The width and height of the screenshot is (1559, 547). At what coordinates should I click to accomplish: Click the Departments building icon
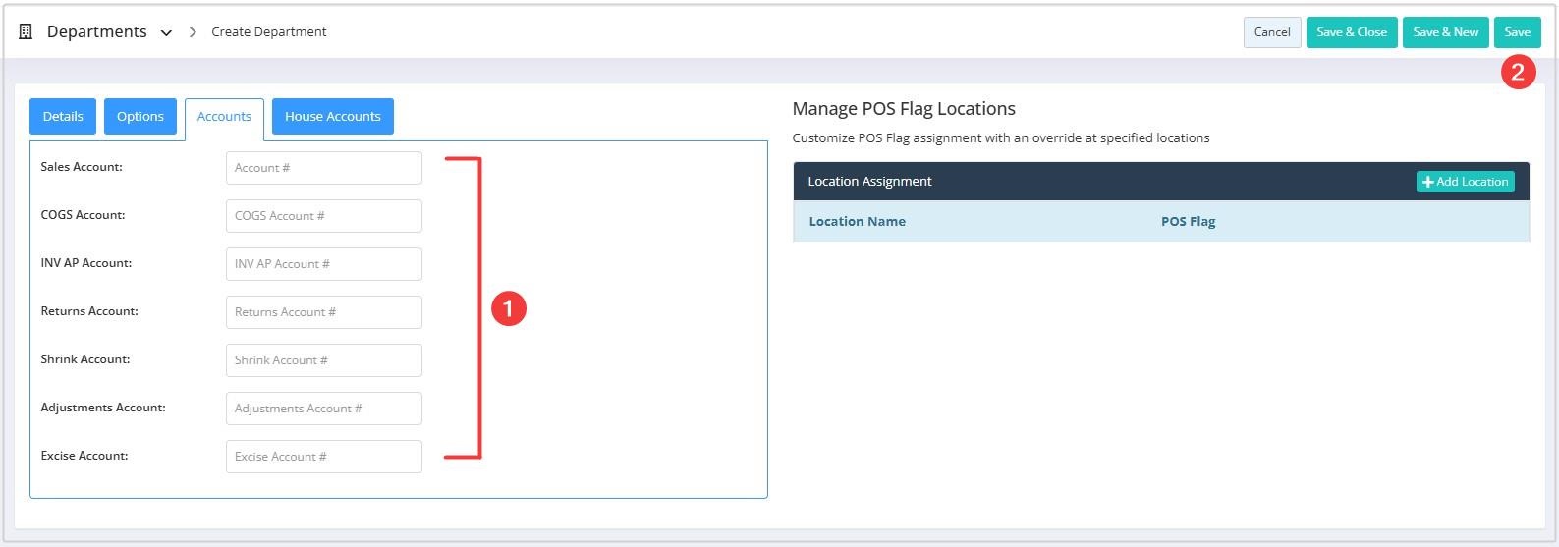tap(26, 31)
